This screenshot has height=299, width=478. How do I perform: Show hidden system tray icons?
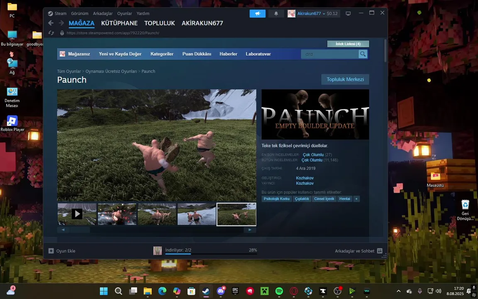pyautogui.click(x=398, y=291)
